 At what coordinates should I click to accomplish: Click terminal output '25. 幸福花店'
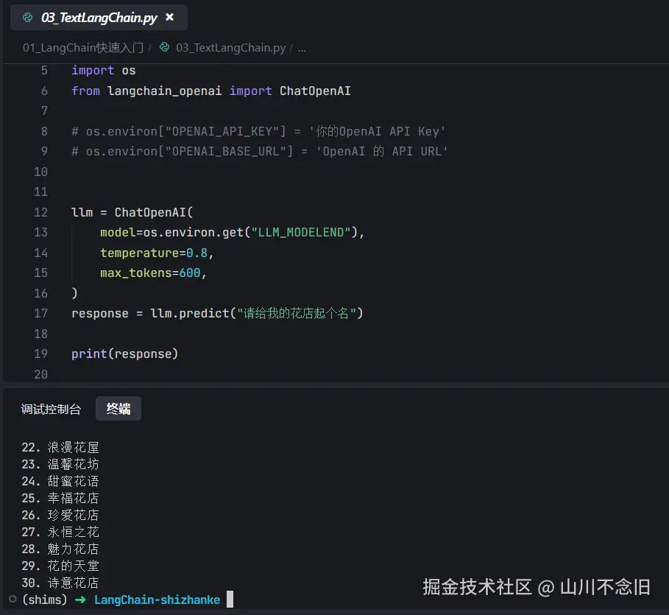(x=60, y=498)
